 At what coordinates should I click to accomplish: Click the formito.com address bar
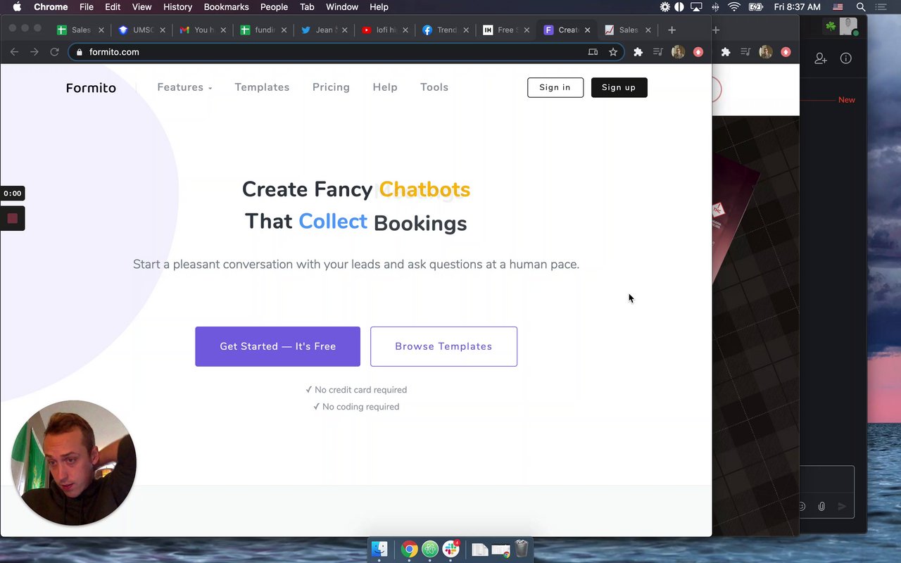tap(346, 52)
